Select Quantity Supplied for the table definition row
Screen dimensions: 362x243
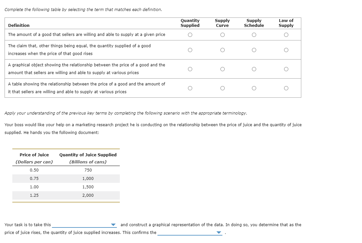[x=190, y=88]
